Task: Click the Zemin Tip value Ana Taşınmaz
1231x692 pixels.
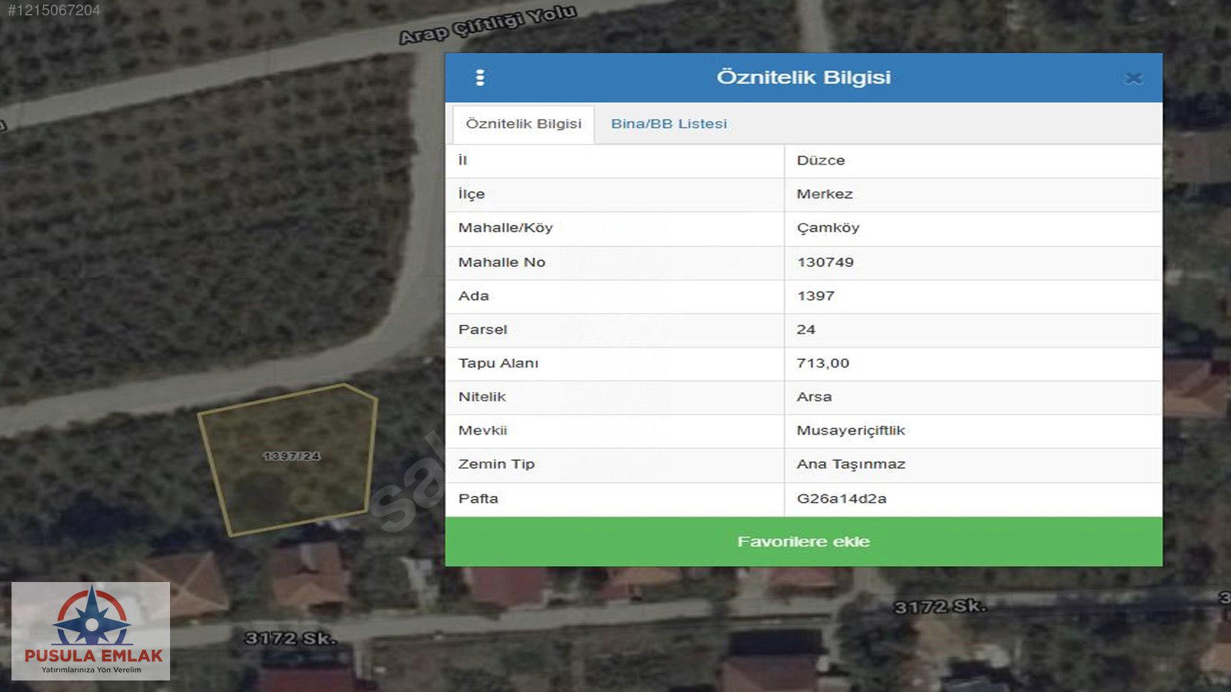Action: pos(850,464)
